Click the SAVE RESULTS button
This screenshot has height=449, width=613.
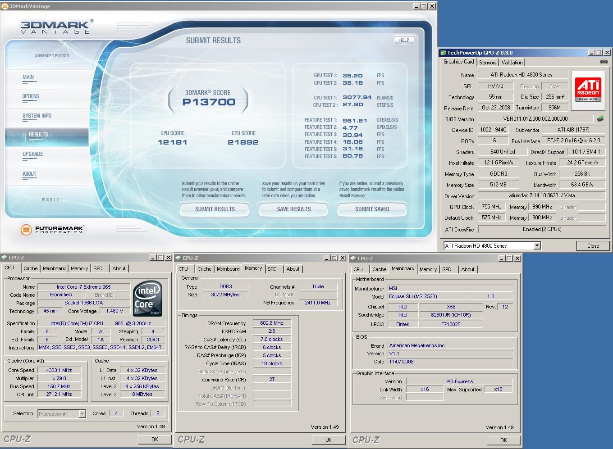click(x=293, y=209)
